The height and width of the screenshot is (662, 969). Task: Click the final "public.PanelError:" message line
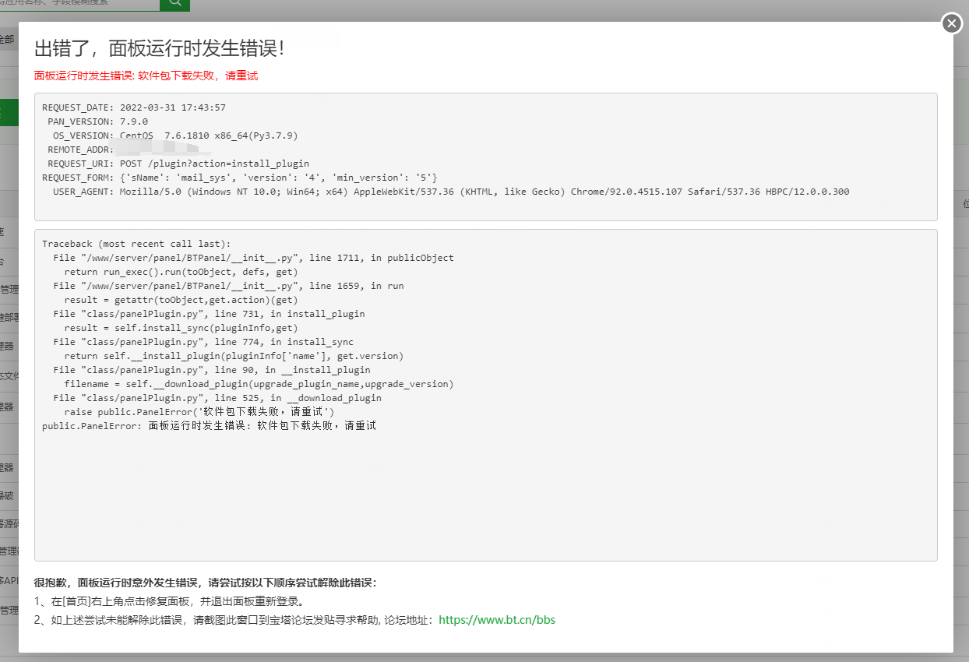(x=209, y=426)
